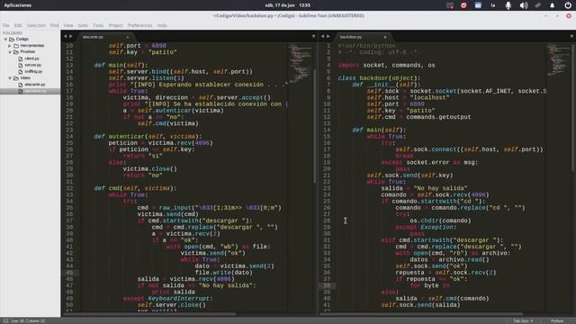
Task: Collapse the Pruebas folder arrow
Action: tap(10, 52)
